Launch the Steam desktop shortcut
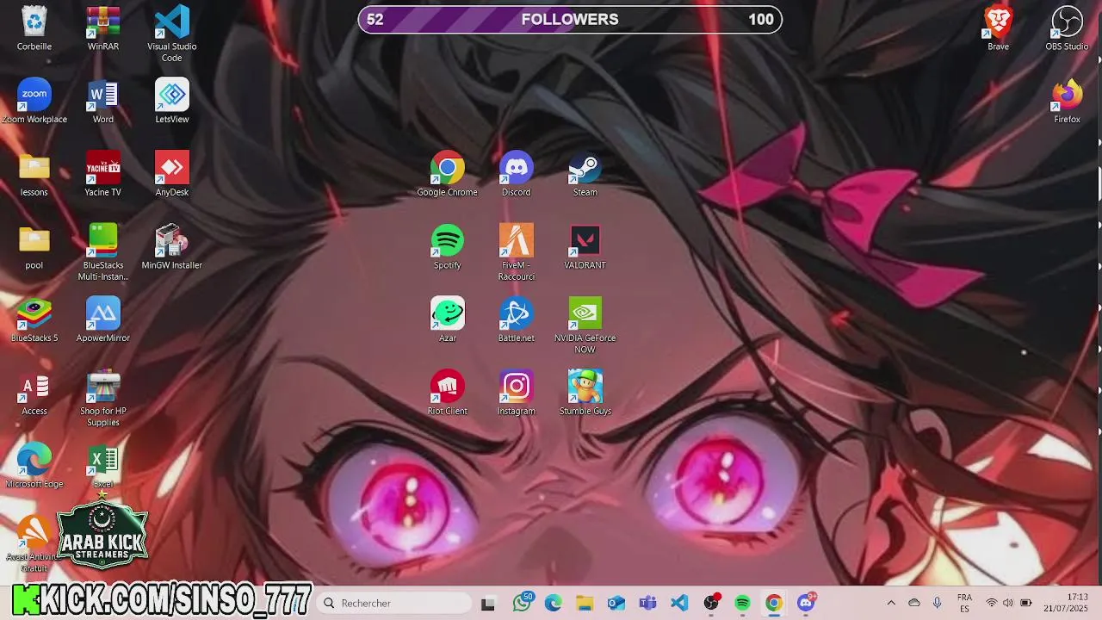Viewport: 1102px width, 620px height. [x=585, y=174]
